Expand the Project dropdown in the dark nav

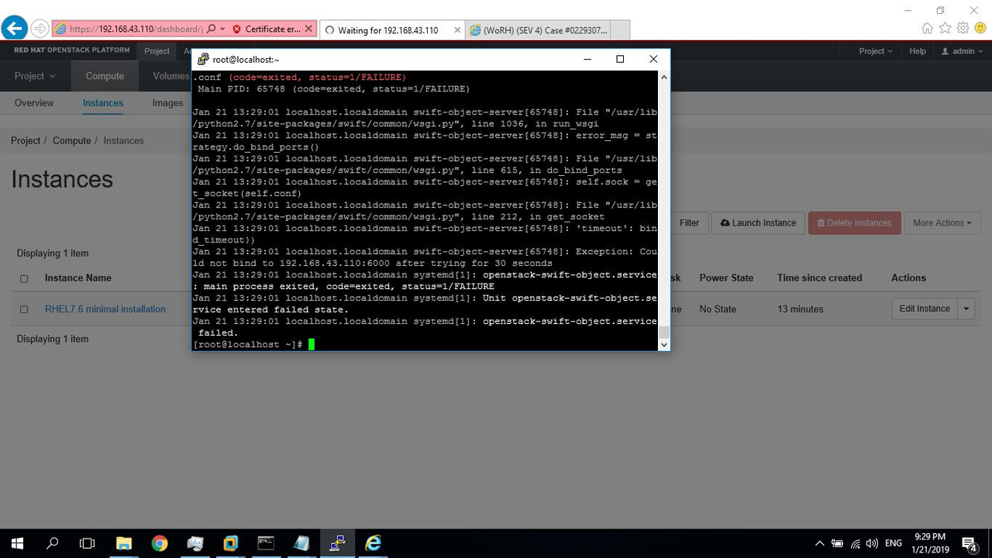pos(35,76)
